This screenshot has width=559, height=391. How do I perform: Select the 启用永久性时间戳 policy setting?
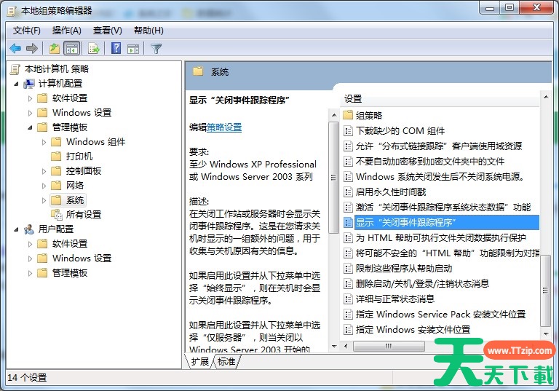pyautogui.click(x=390, y=191)
